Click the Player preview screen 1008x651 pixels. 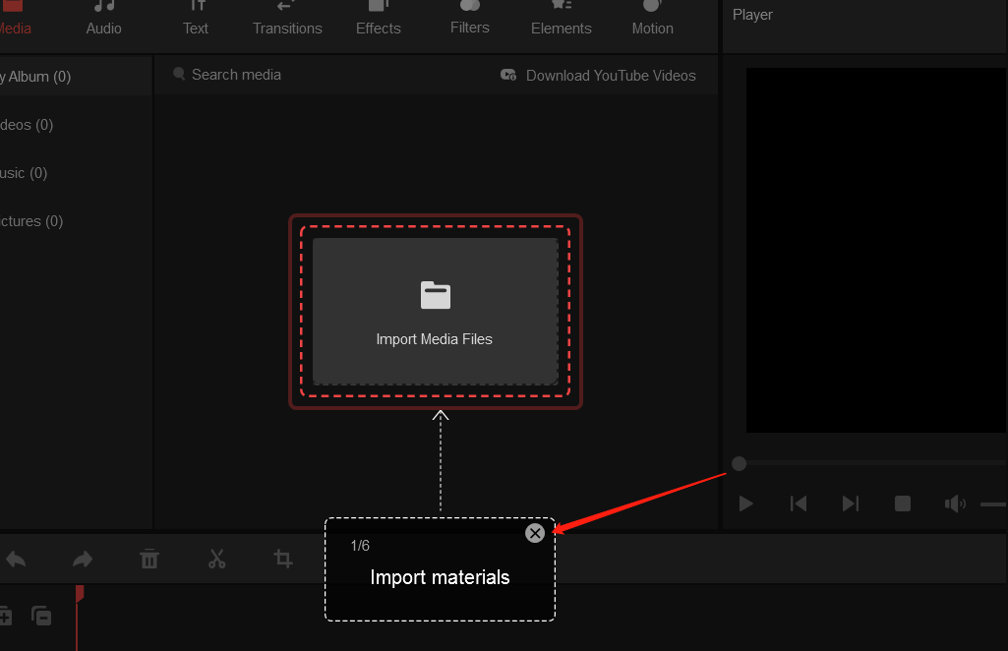[876, 250]
